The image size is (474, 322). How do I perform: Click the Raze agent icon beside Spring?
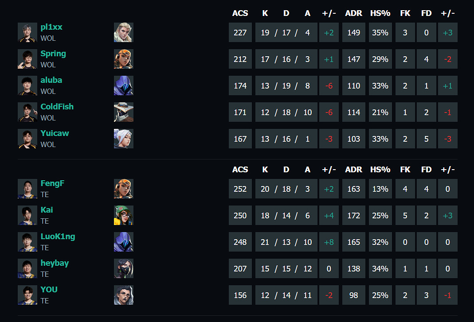(123, 59)
